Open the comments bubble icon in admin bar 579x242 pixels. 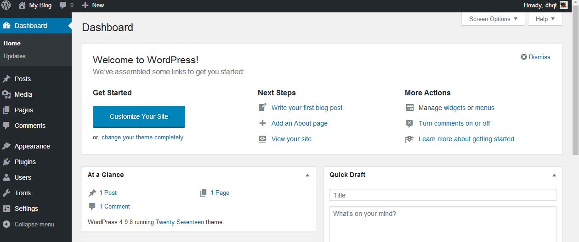63,5
